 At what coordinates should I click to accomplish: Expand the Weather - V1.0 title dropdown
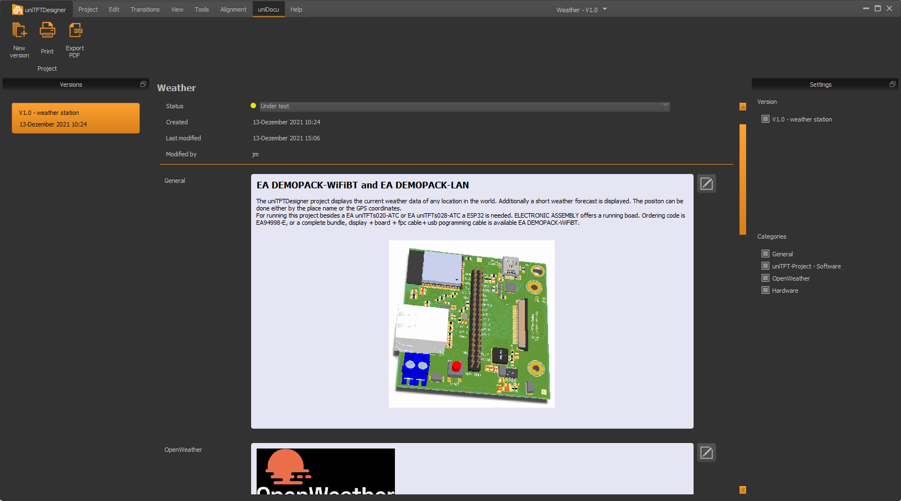pyautogui.click(x=605, y=9)
